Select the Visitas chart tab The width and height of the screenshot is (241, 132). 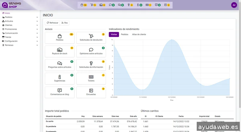[x=114, y=34]
